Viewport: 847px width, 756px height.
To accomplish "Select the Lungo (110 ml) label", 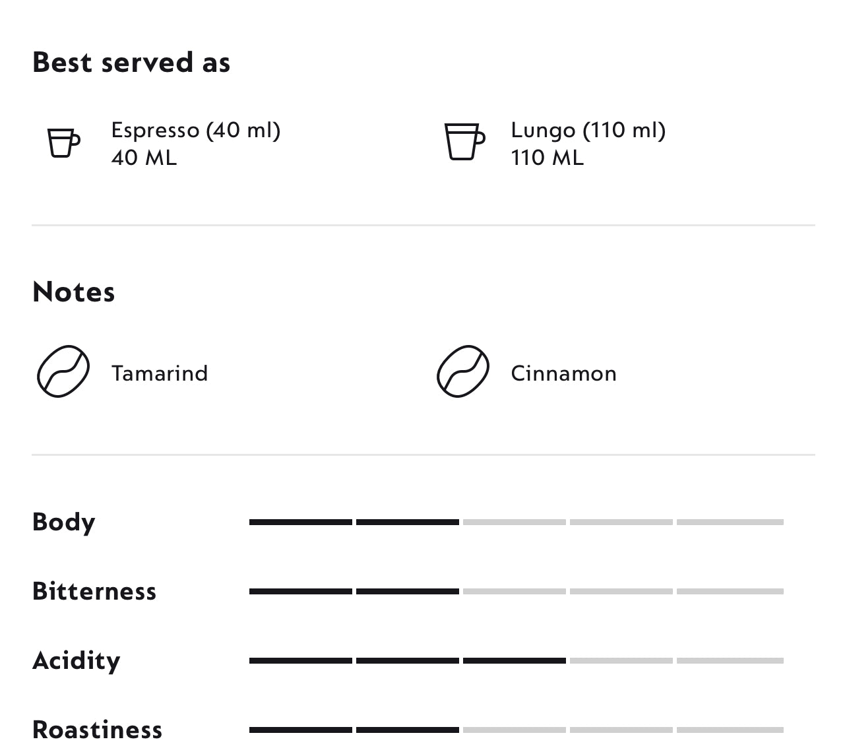I will (588, 130).
